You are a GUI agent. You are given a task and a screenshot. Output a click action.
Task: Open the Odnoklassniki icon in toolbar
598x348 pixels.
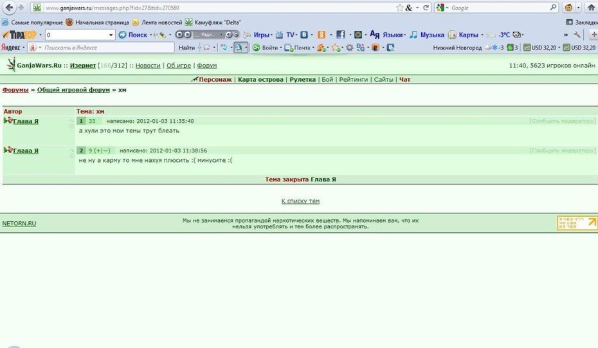click(x=322, y=35)
